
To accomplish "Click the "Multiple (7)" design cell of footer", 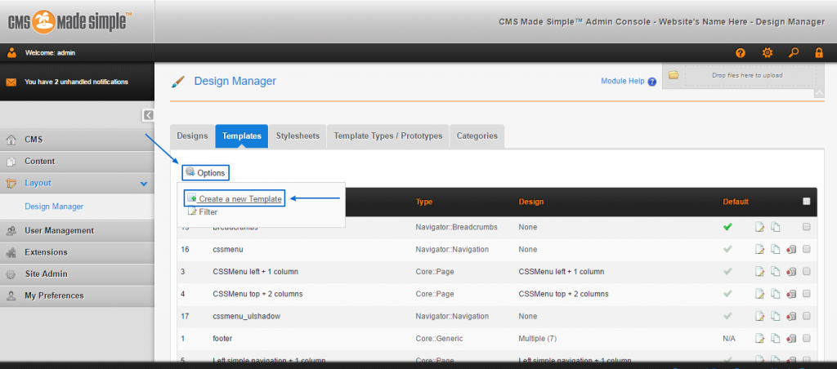I will [x=538, y=339].
